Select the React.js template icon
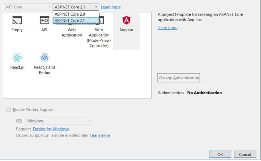 click(17, 58)
